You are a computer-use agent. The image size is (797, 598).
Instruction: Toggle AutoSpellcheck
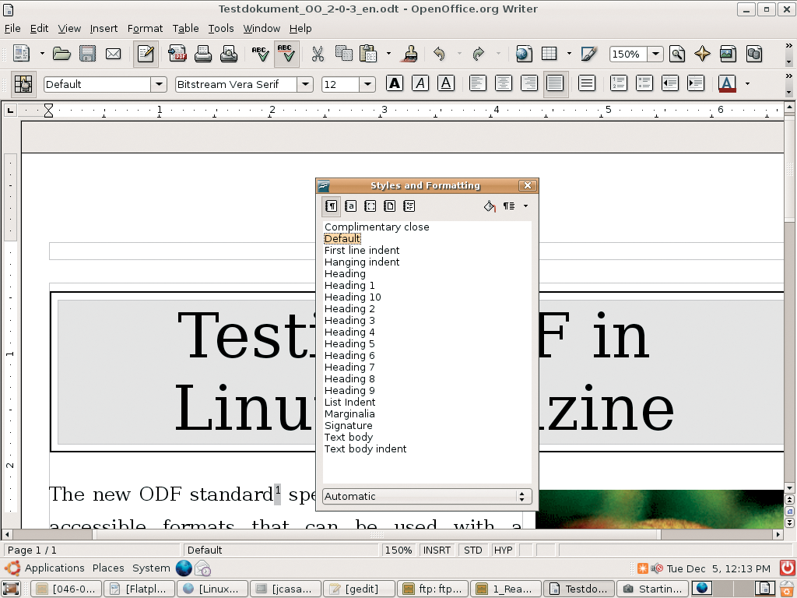(x=286, y=54)
